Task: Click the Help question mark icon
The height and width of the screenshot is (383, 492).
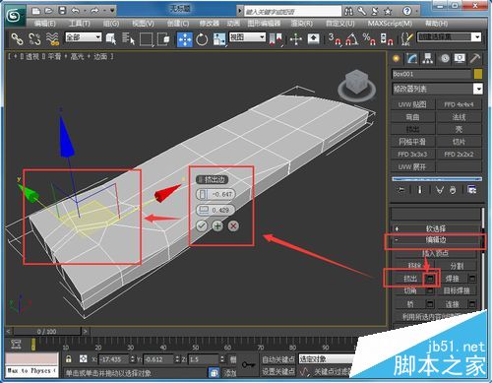Action: click(407, 11)
